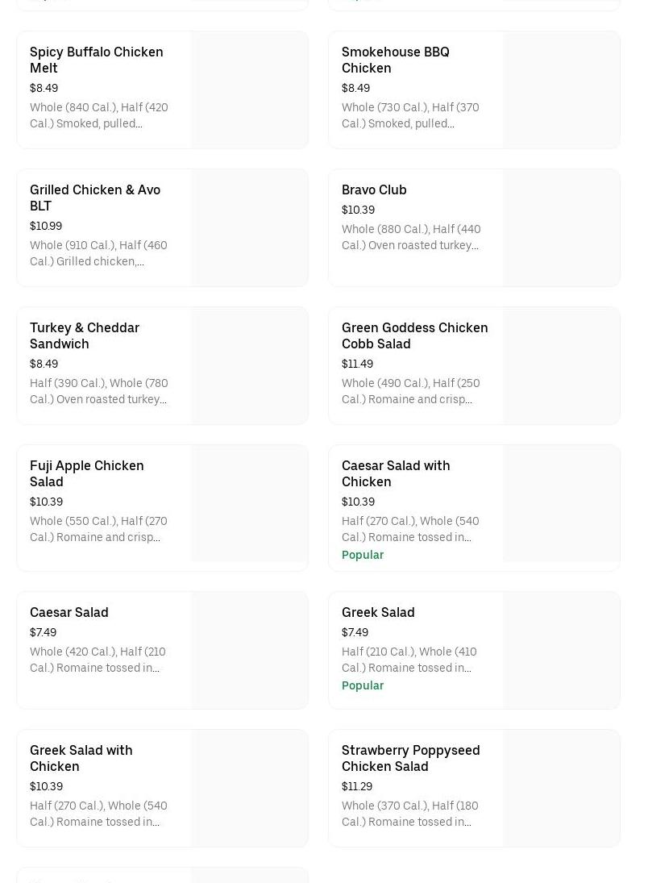Select the Fuji Apple Chicken Salad title
648x883 pixels.
(87, 473)
